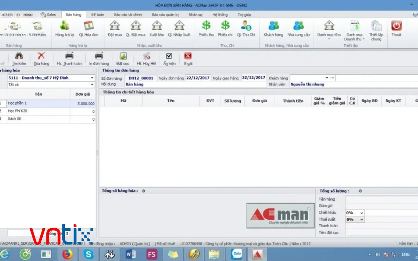Click the Xuất kho warehouse icon
Screen dimensions: 418x261
click(x=157, y=26)
